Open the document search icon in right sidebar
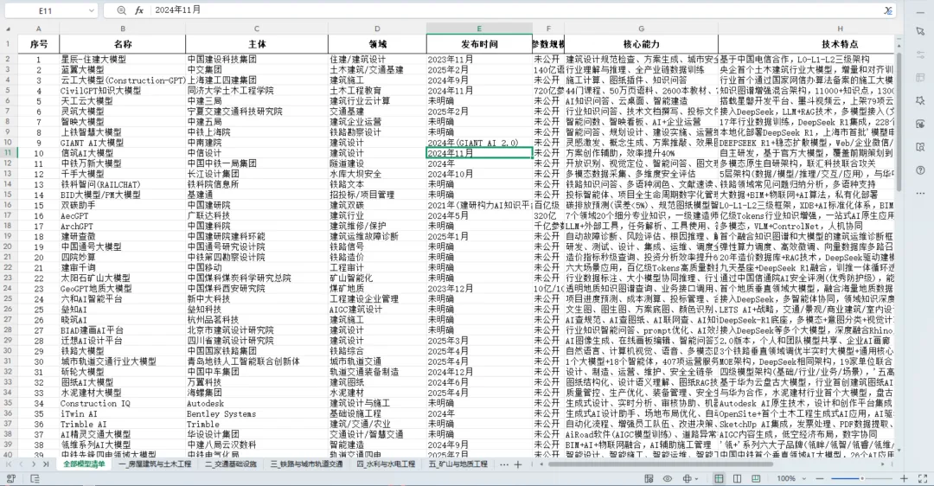This screenshot has width=934, height=486. pyautogui.click(x=920, y=147)
